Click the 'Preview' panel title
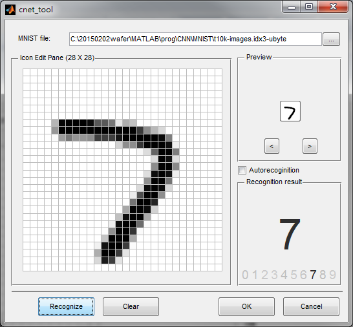 259,57
